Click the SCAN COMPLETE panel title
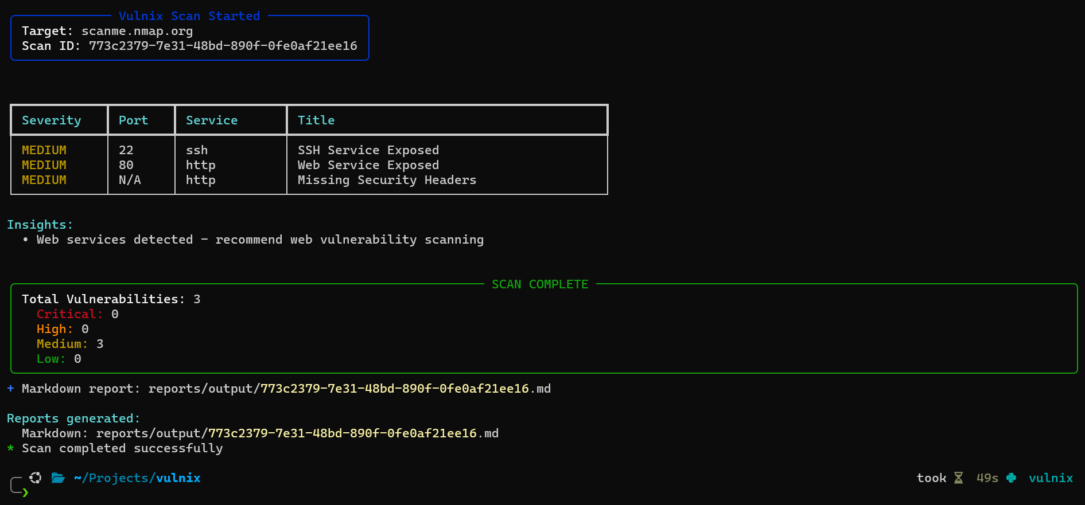1085x505 pixels. click(x=540, y=284)
